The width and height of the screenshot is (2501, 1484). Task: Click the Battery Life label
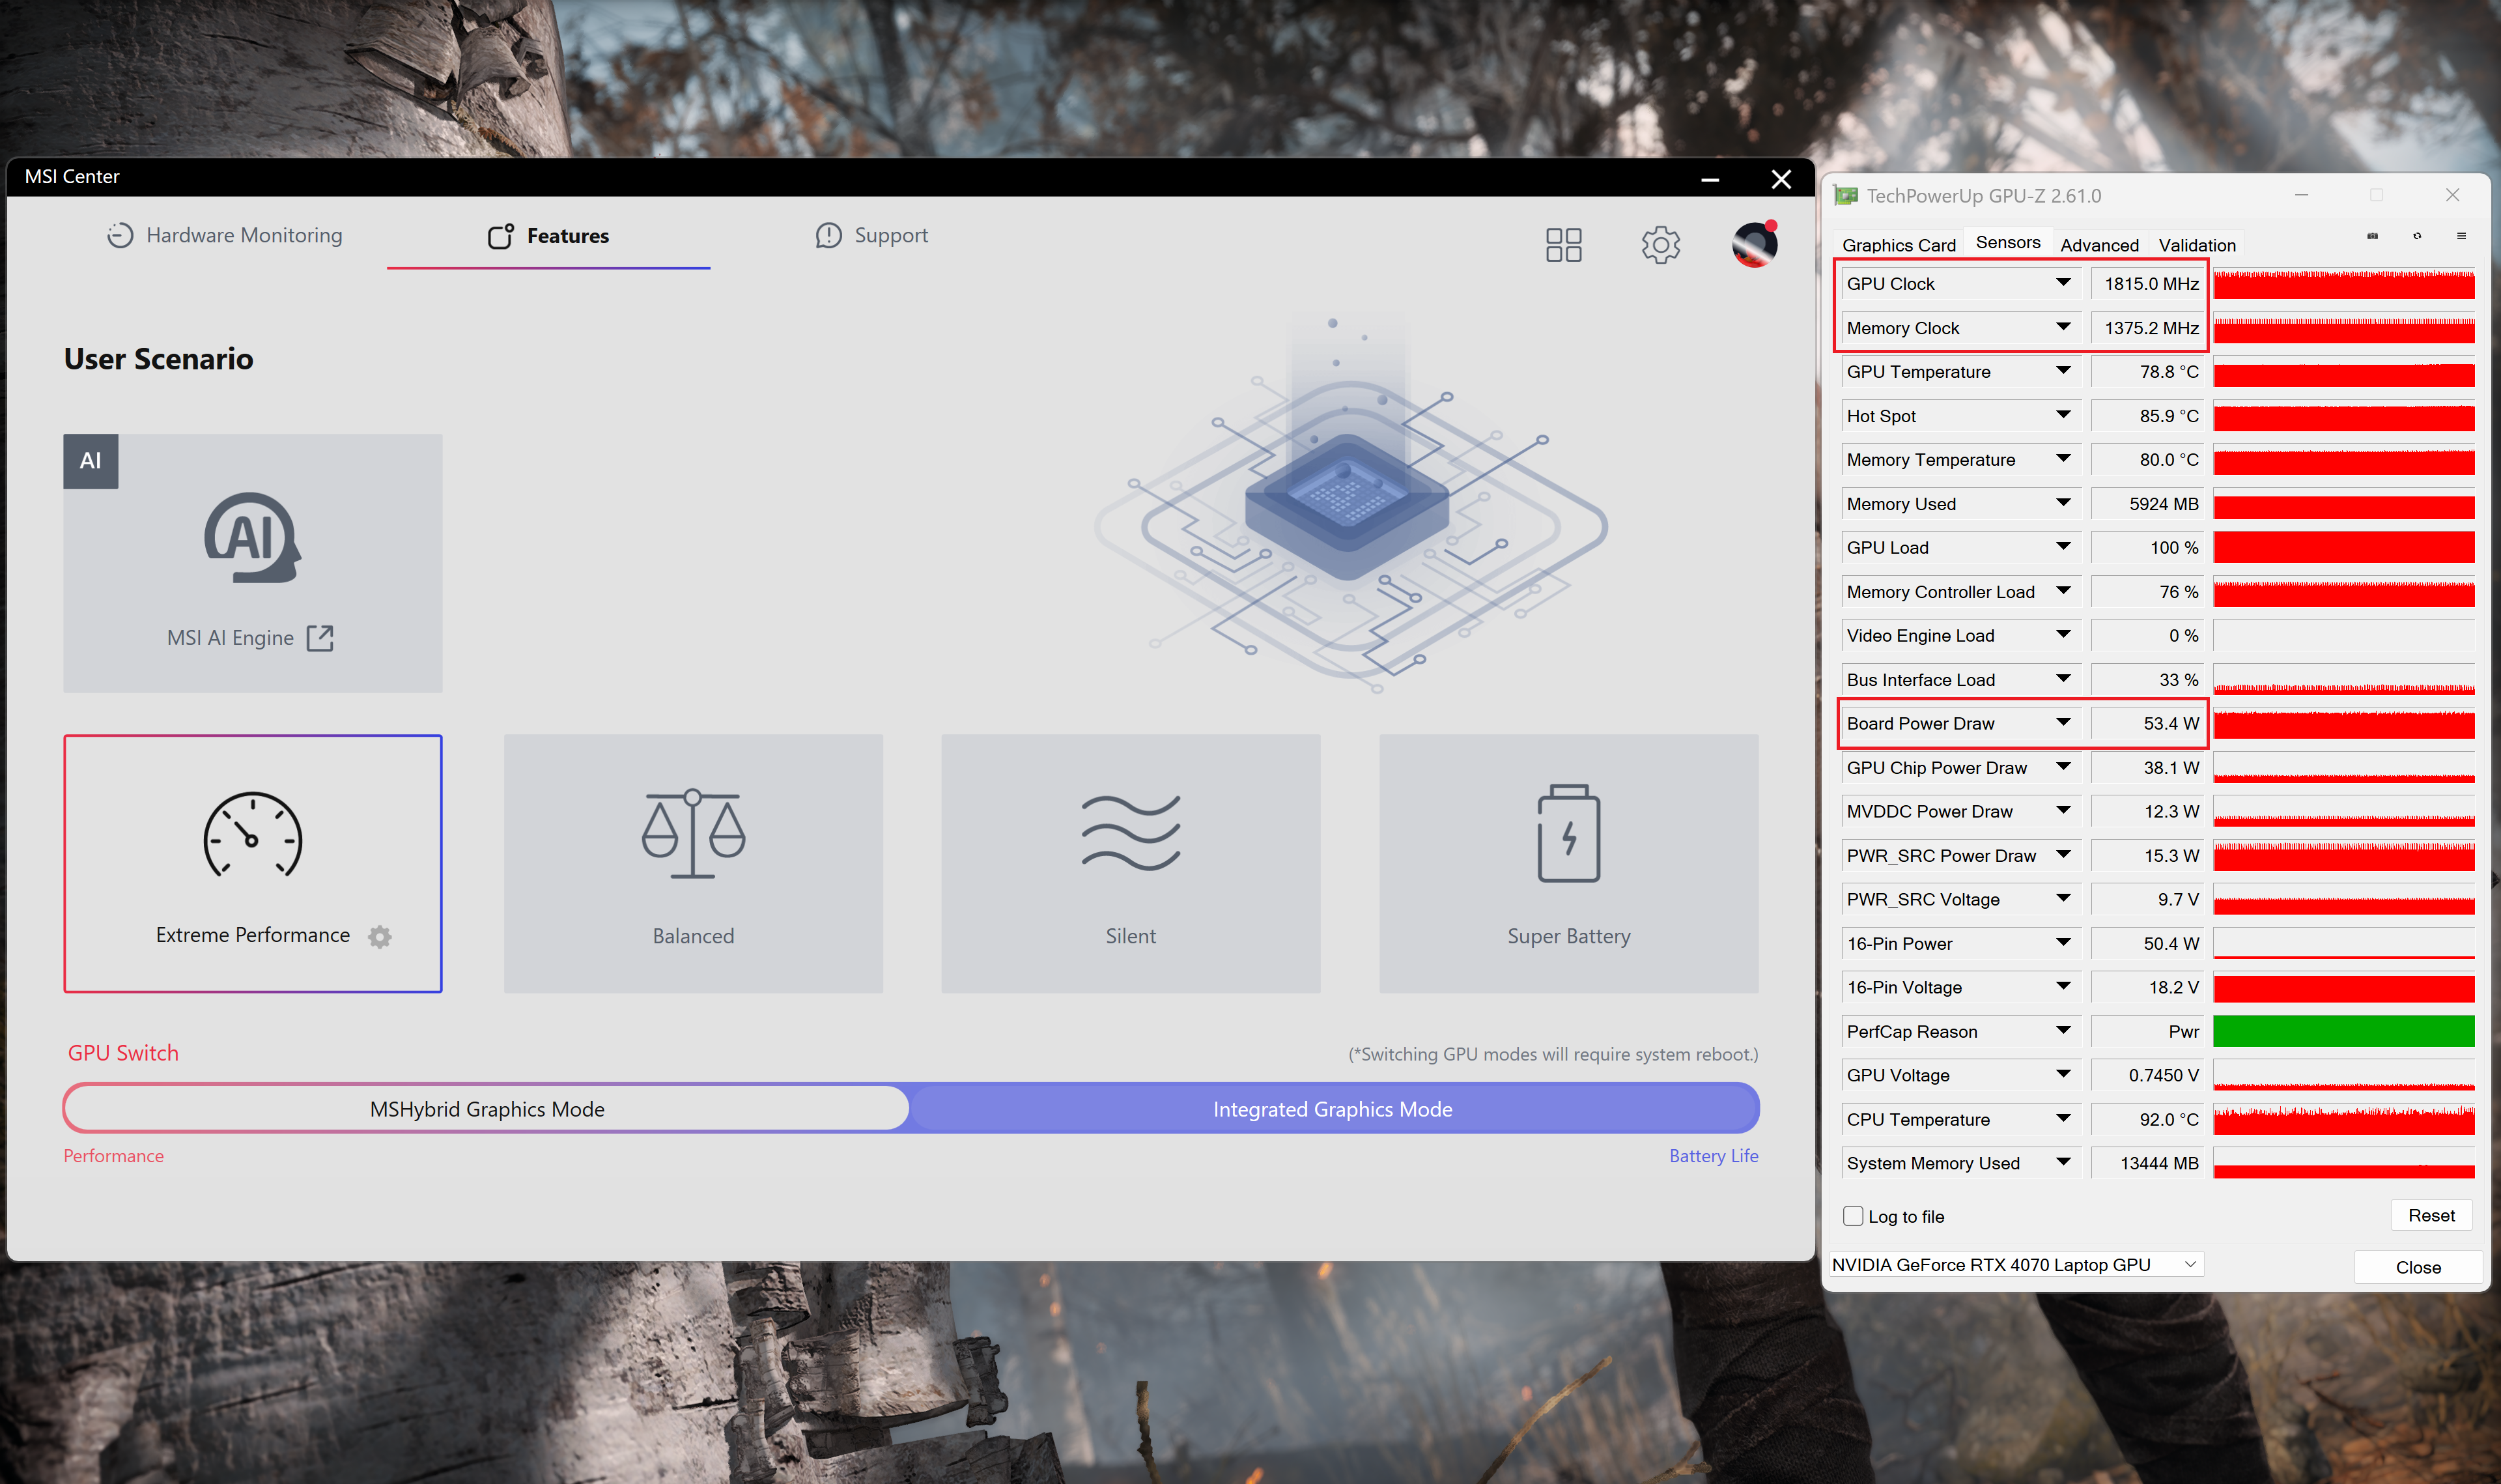point(1714,1155)
